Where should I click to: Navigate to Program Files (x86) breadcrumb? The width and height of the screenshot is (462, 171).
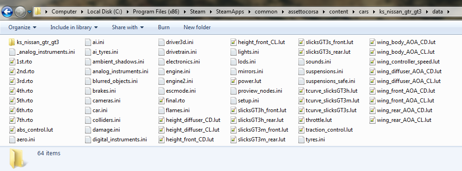(156, 12)
